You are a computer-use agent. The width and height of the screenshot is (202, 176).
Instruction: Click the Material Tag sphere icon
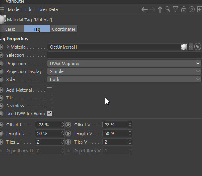(x=3, y=20)
